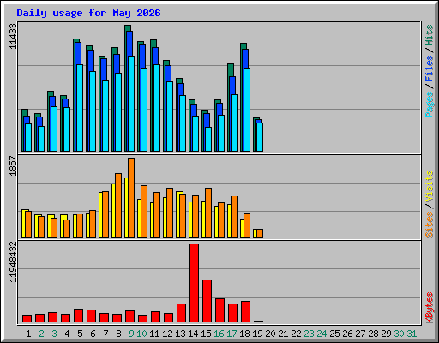Click the red KBytes bar for day 15

coord(207,301)
